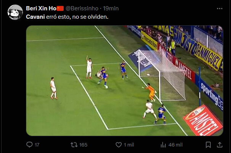Screen dimensions: 231x153
Task: Click the orange-kit goalkeeper in the video
Action: [x=150, y=93]
